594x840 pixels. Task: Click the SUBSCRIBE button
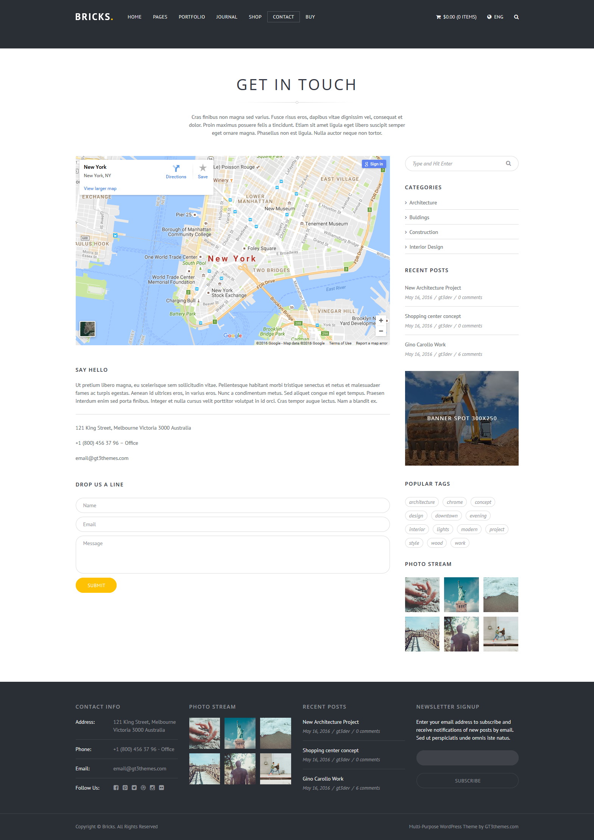click(x=467, y=781)
